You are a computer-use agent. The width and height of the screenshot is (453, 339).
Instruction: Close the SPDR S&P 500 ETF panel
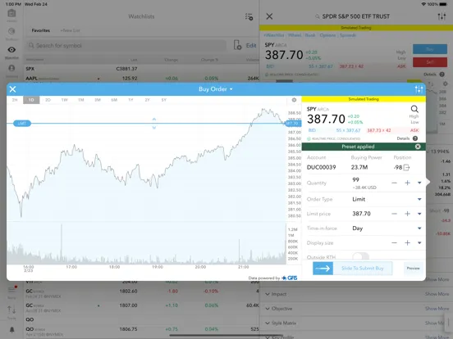pyautogui.click(x=269, y=16)
